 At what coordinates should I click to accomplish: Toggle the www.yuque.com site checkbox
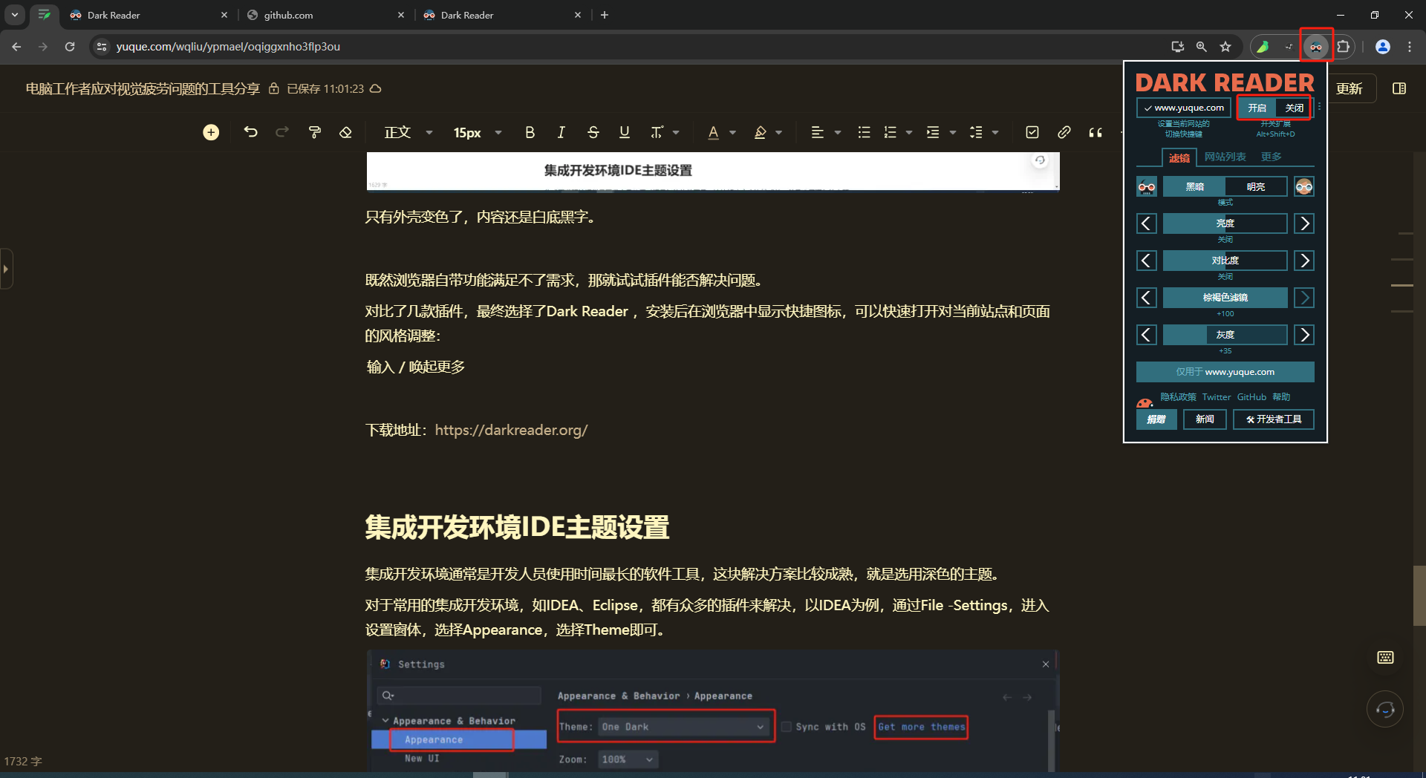tap(1184, 108)
